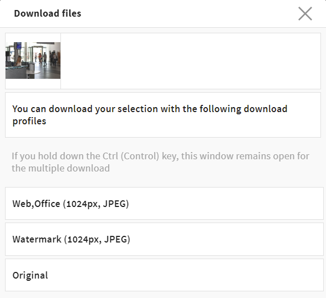Pick the Web,Office option row

click(x=164, y=203)
